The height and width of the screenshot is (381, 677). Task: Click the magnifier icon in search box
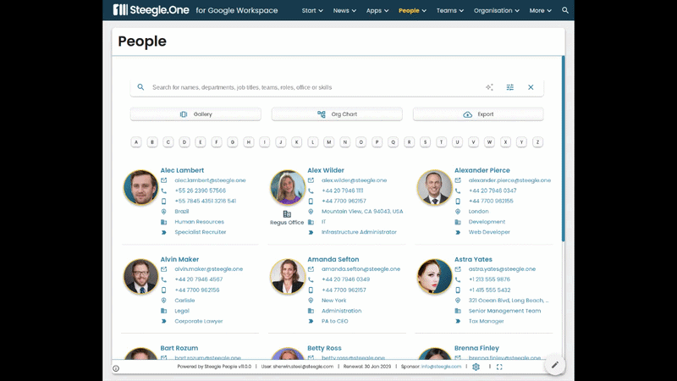click(x=140, y=87)
